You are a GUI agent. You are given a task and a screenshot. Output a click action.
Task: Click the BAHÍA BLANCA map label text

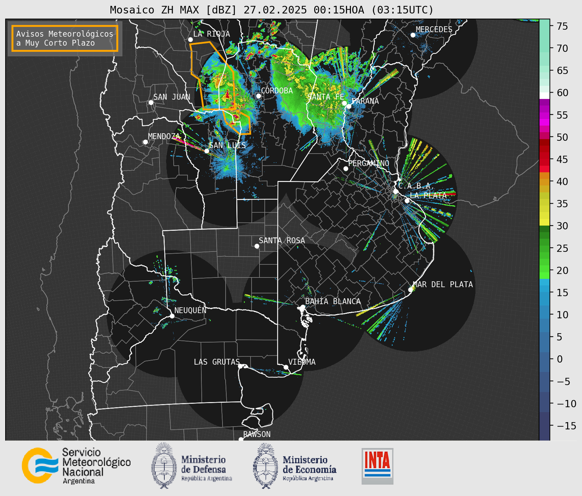coord(333,301)
